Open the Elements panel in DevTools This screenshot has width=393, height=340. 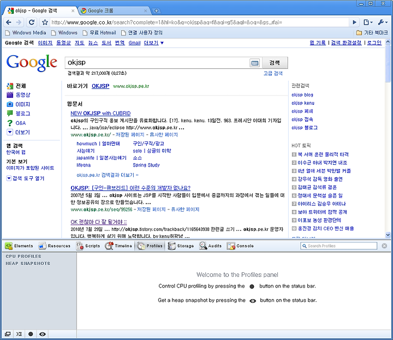[x=19, y=246]
